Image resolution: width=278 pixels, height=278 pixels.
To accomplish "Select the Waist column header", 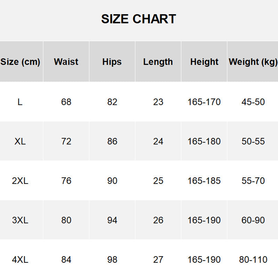I will tap(66, 62).
